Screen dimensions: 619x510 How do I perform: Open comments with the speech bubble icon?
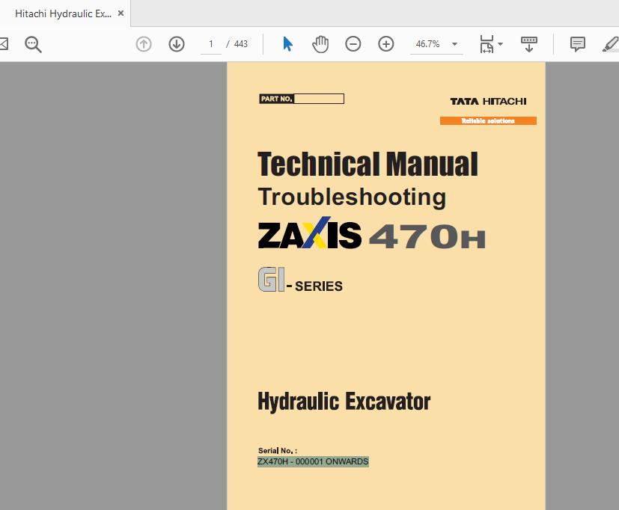[x=577, y=43]
